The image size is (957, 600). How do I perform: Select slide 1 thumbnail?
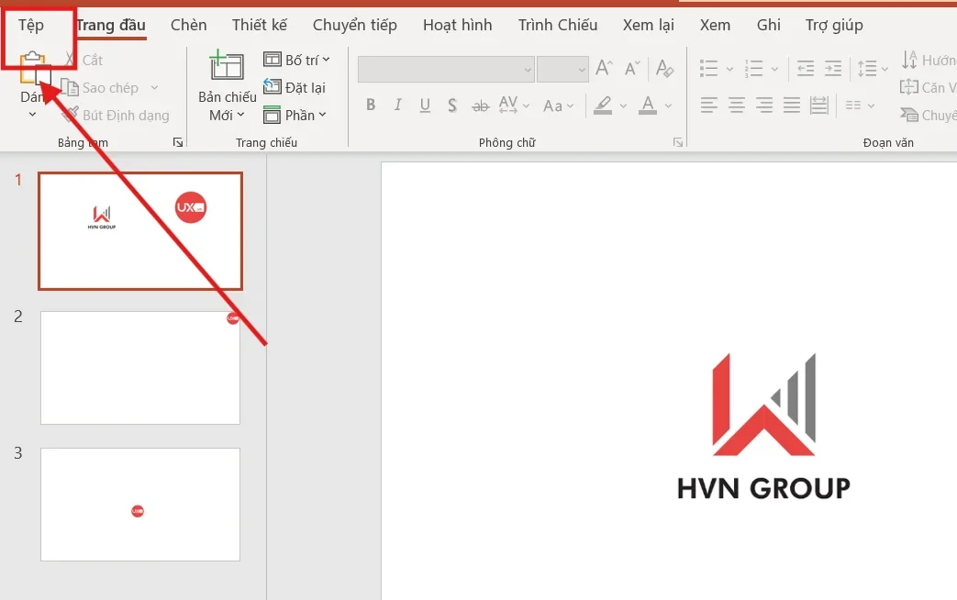(x=140, y=230)
